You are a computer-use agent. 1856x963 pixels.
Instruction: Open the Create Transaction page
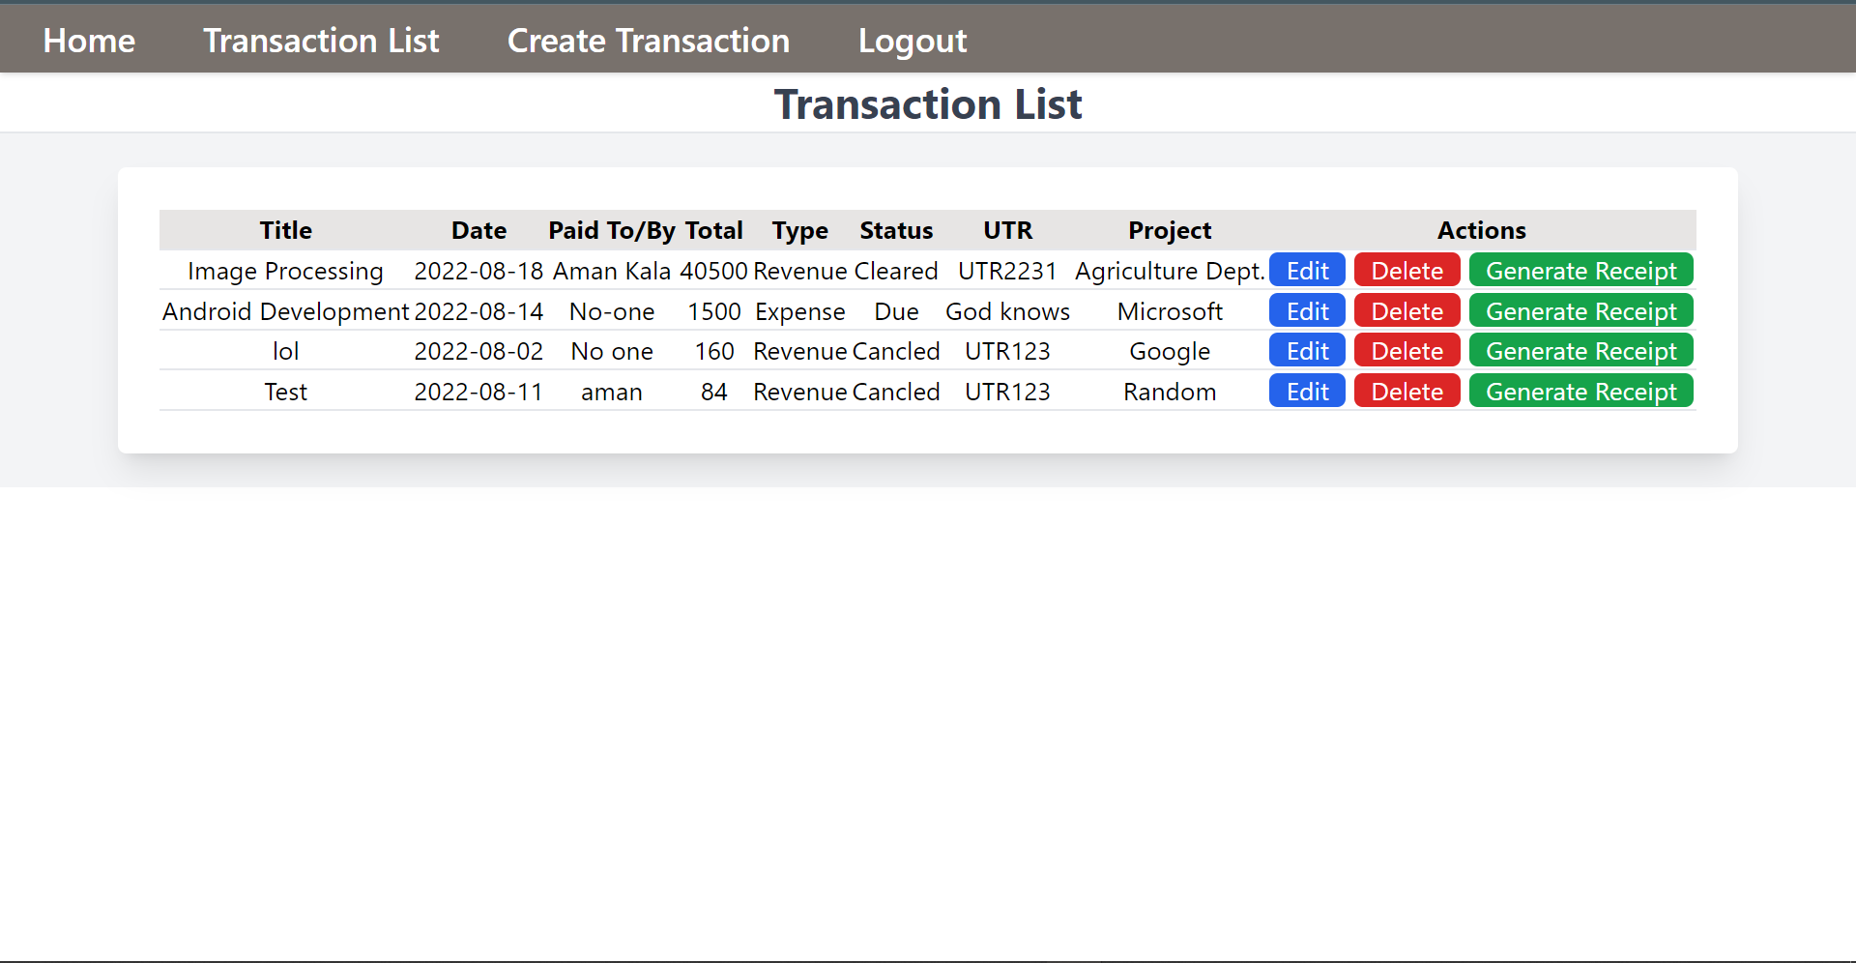[649, 41]
